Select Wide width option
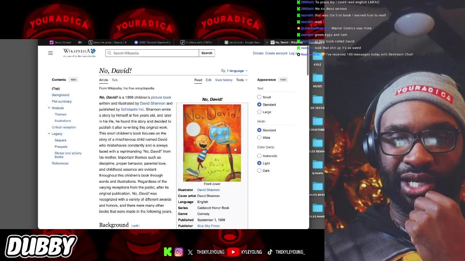Viewport: 465px width, 261px height. [259, 138]
